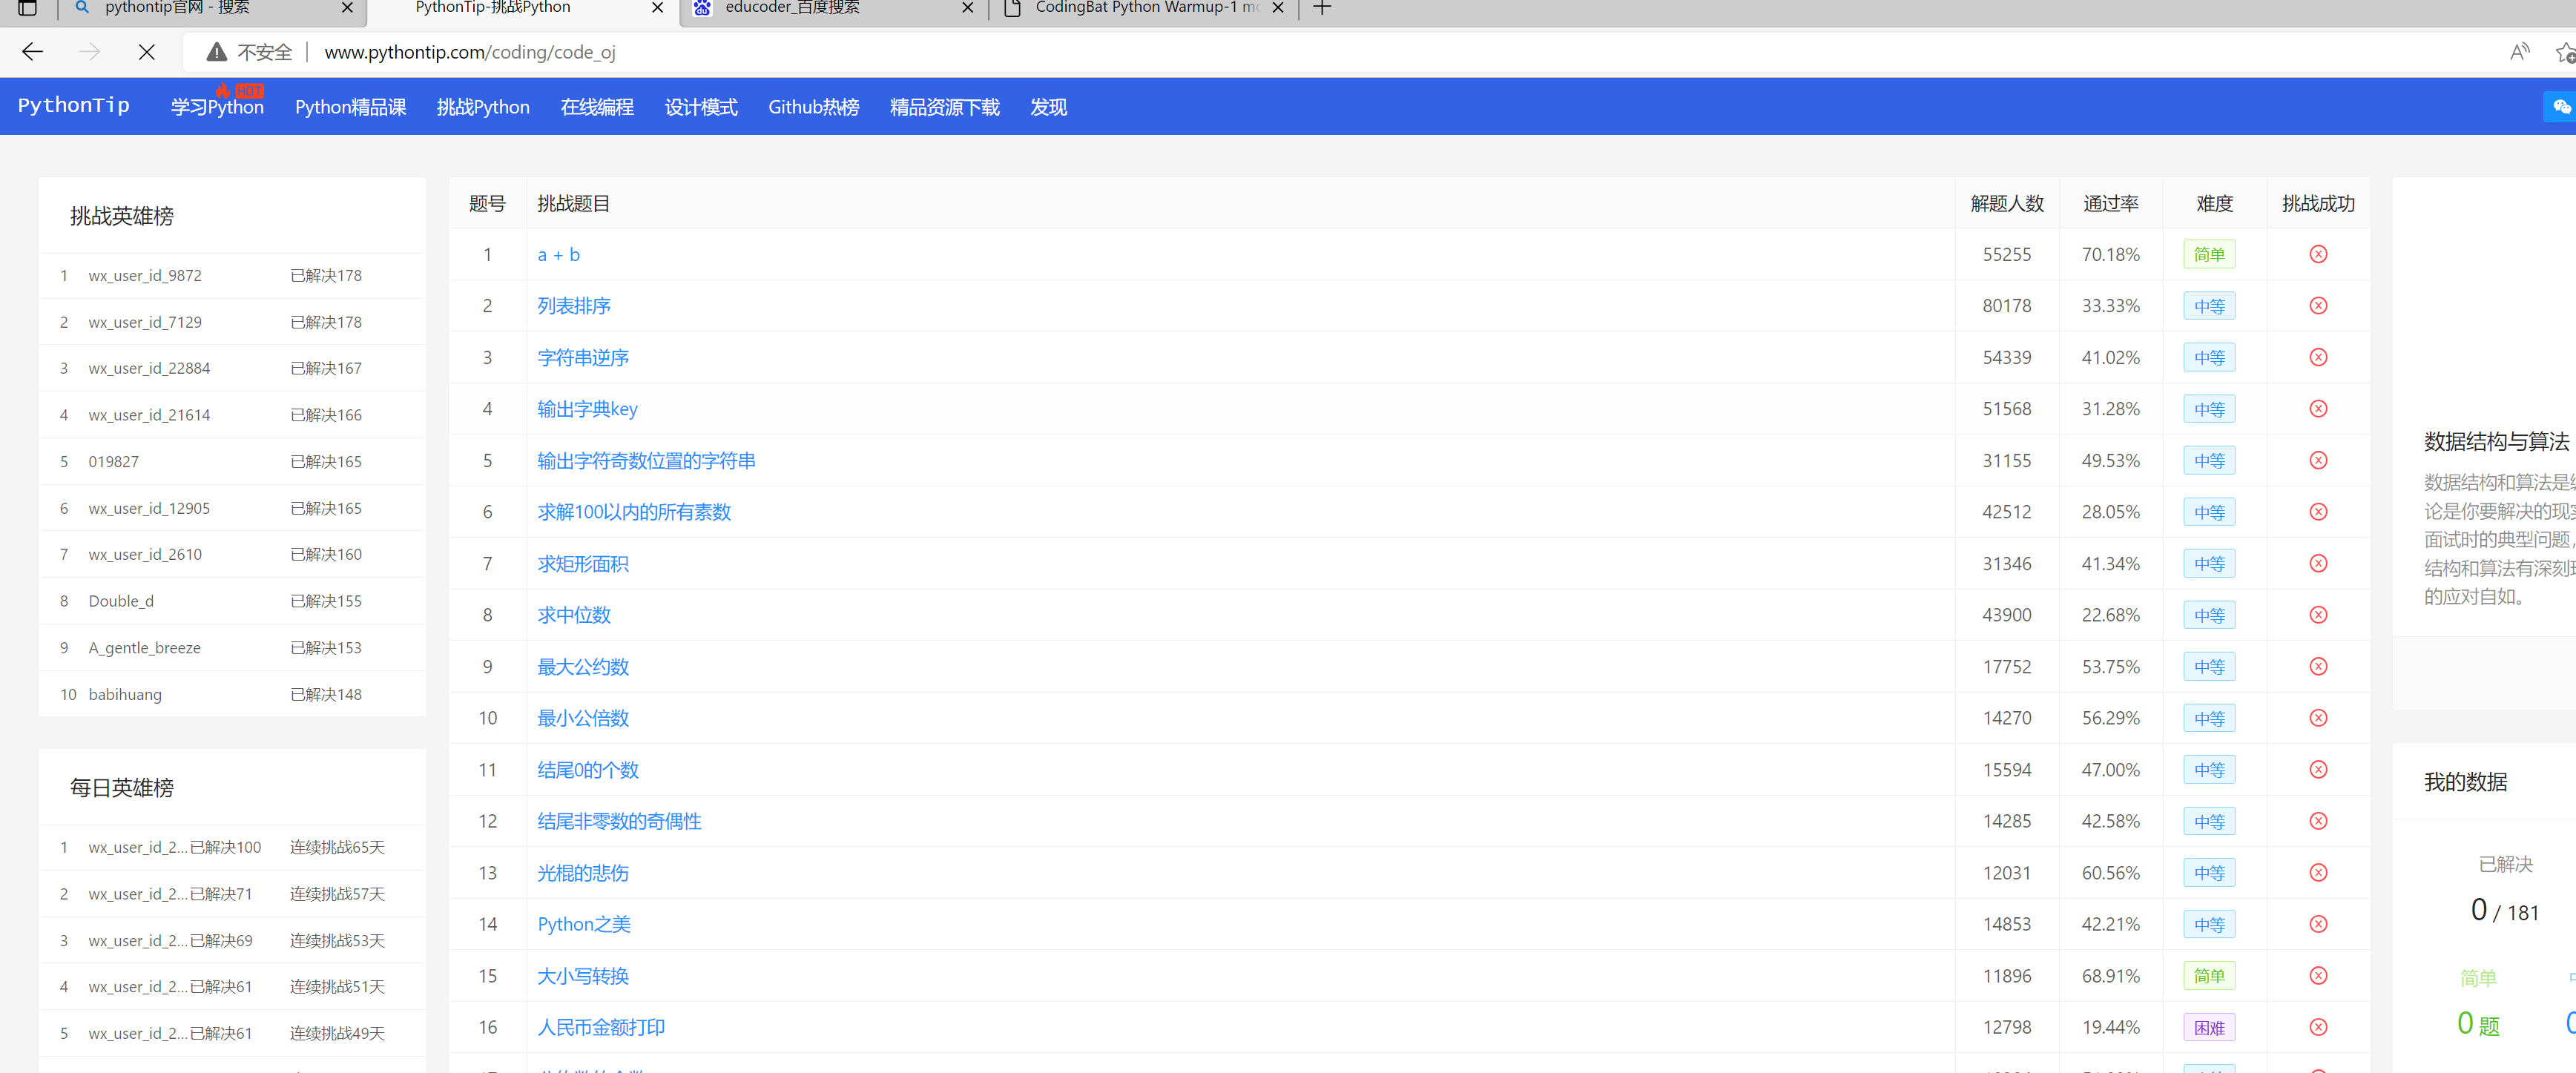Click the 中等 badge for 求中位数
The width and height of the screenshot is (2576, 1073).
click(x=2209, y=615)
